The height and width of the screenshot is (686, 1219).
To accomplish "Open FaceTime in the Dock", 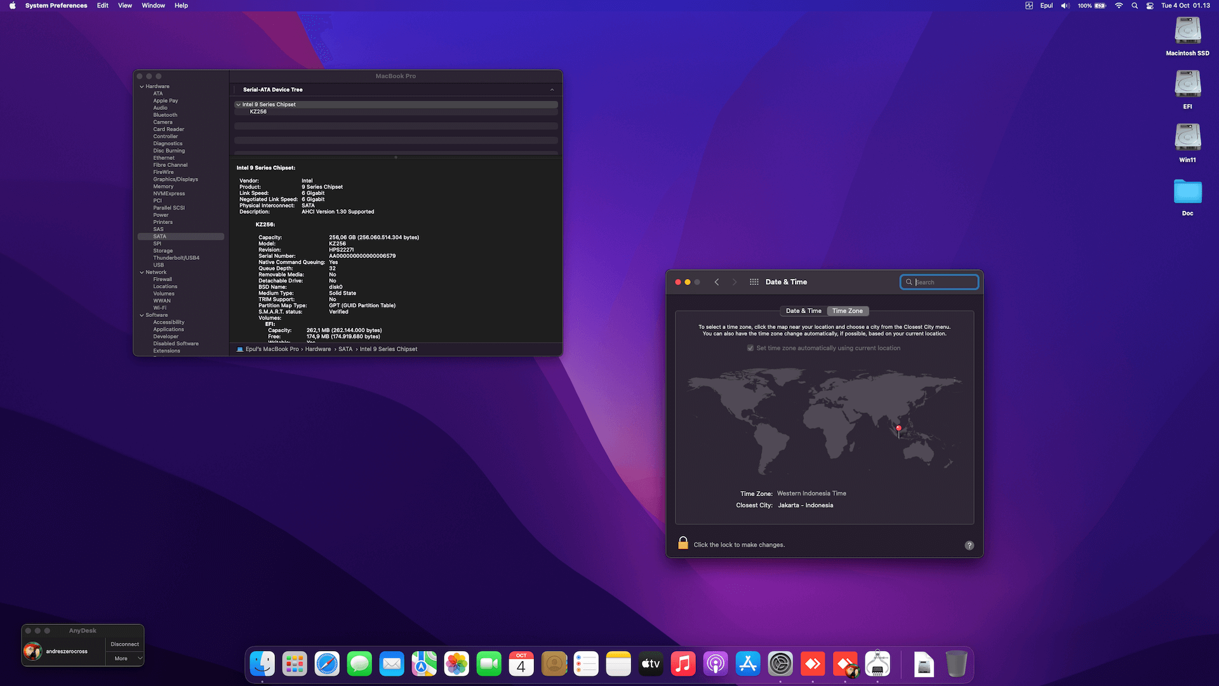I will tap(489, 664).
